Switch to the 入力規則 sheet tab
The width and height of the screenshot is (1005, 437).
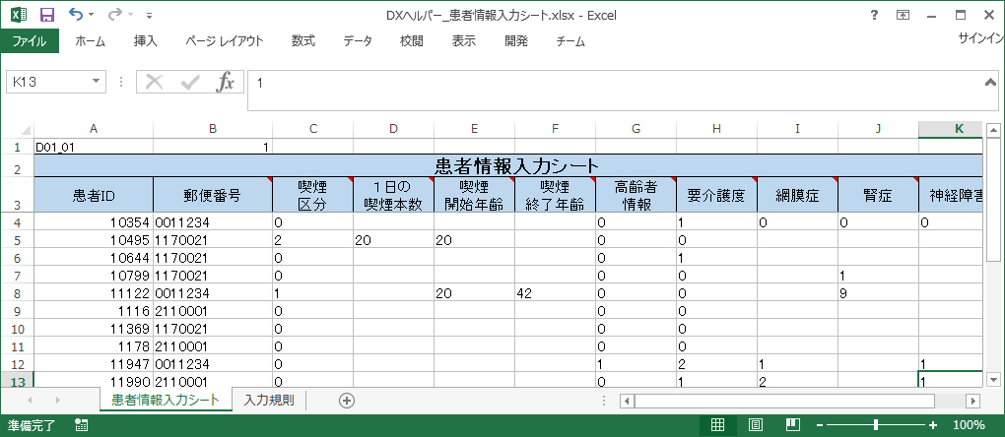[268, 401]
